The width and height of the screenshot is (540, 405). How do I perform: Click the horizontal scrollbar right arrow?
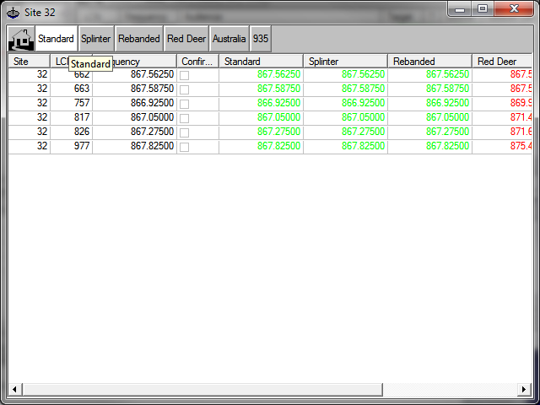point(525,389)
